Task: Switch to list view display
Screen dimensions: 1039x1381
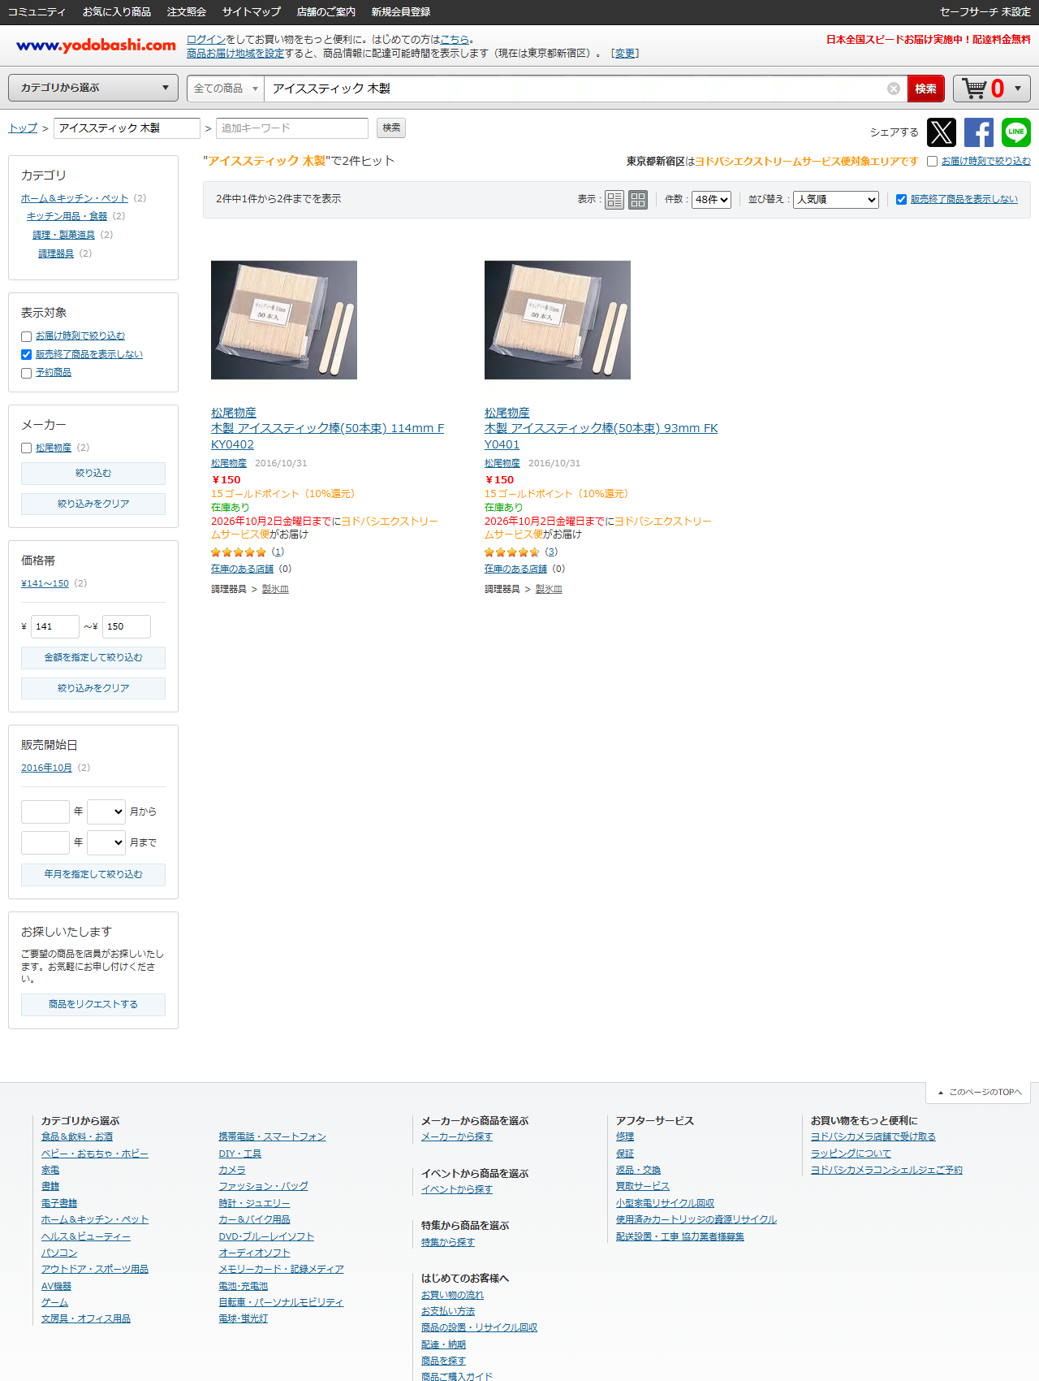Action: [x=614, y=199]
